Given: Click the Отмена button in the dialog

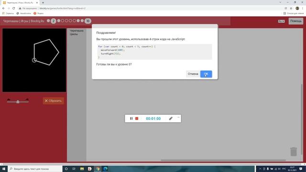Looking at the screenshot, I should pyautogui.click(x=193, y=74).
